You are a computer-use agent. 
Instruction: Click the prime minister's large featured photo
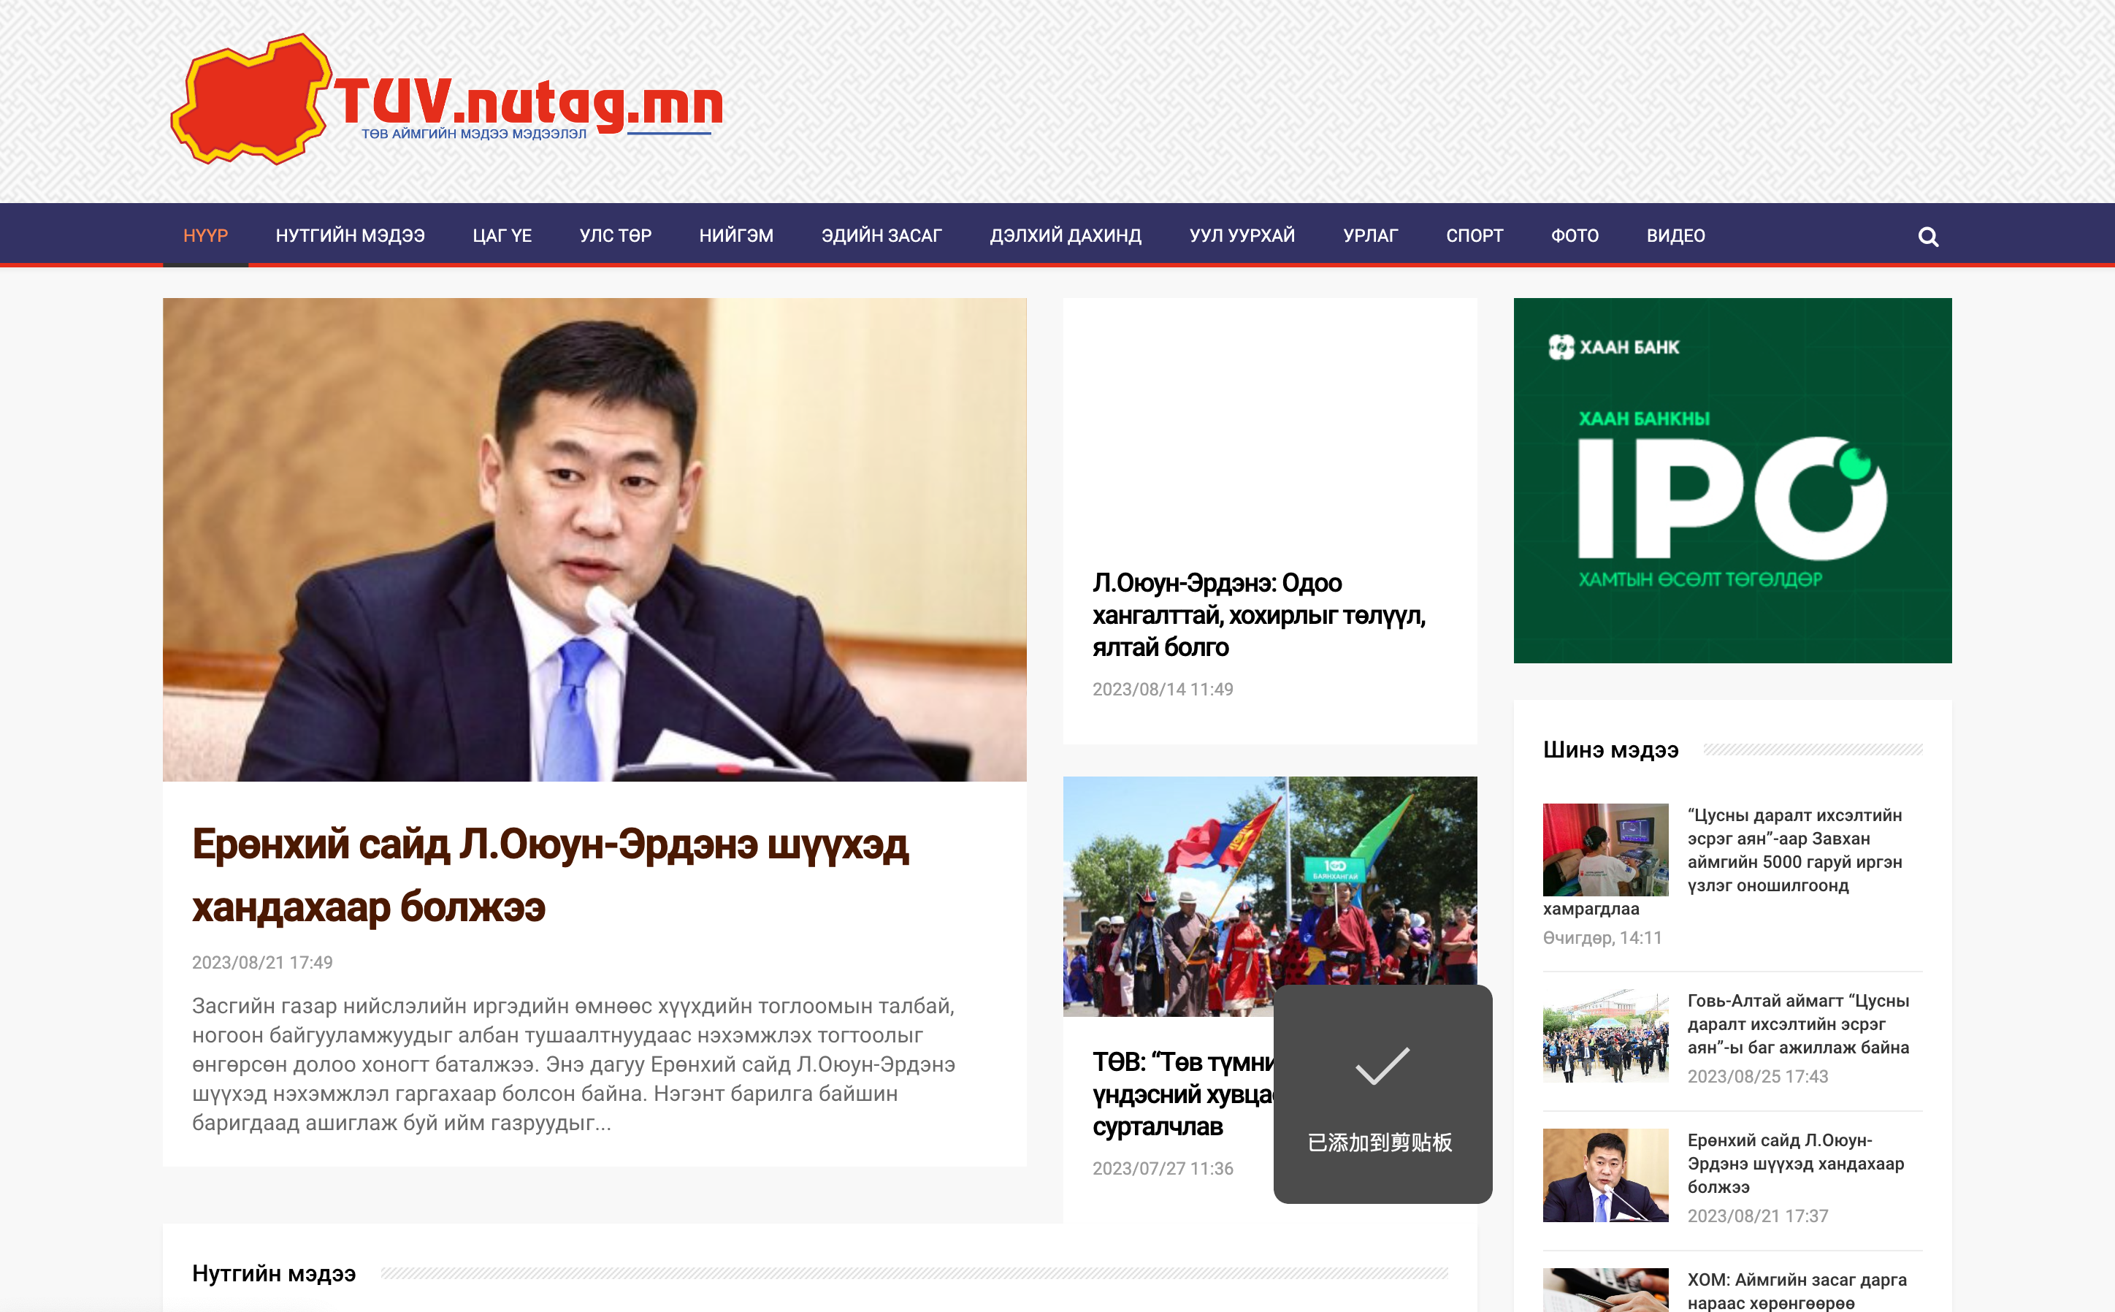594,540
